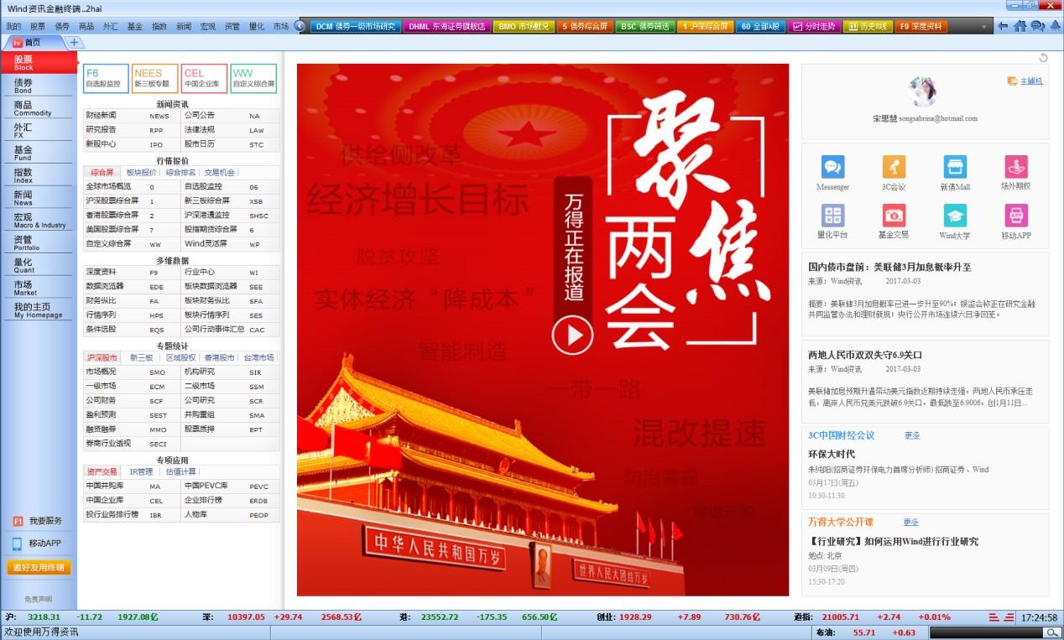
Task: Open the 量化平台 calculator icon
Action: pyautogui.click(x=832, y=216)
